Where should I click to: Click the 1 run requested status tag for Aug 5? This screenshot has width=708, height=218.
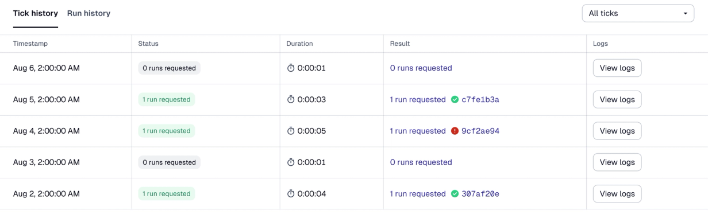[167, 100]
